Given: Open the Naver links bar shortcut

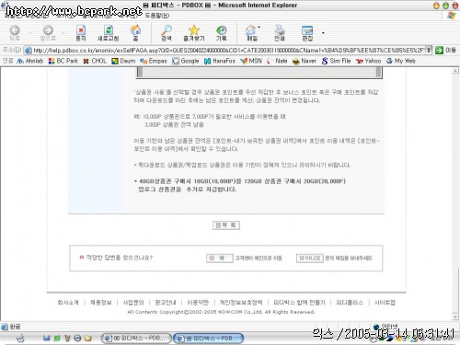Looking at the screenshot, I should coord(305,61).
